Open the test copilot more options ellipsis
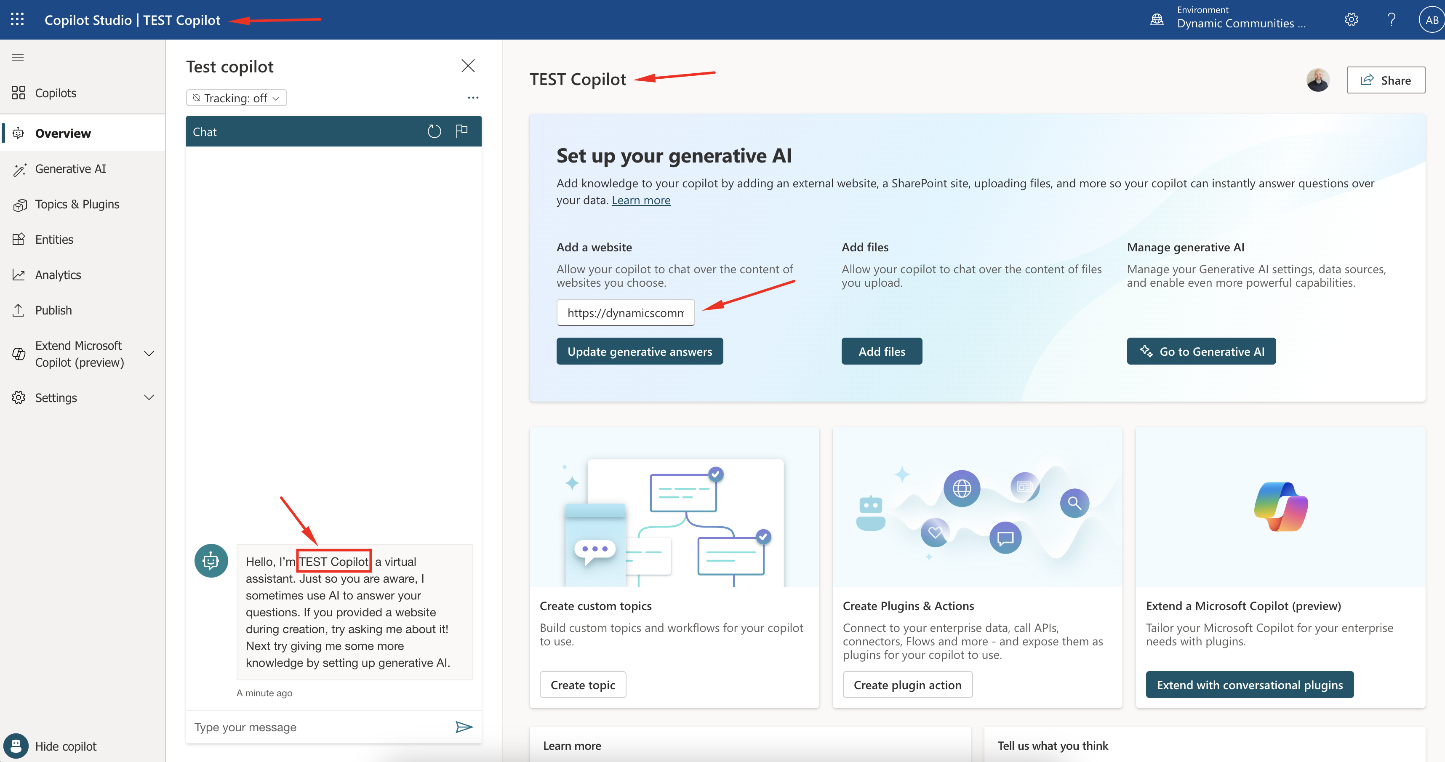Image resolution: width=1445 pixels, height=762 pixels. 473,98
